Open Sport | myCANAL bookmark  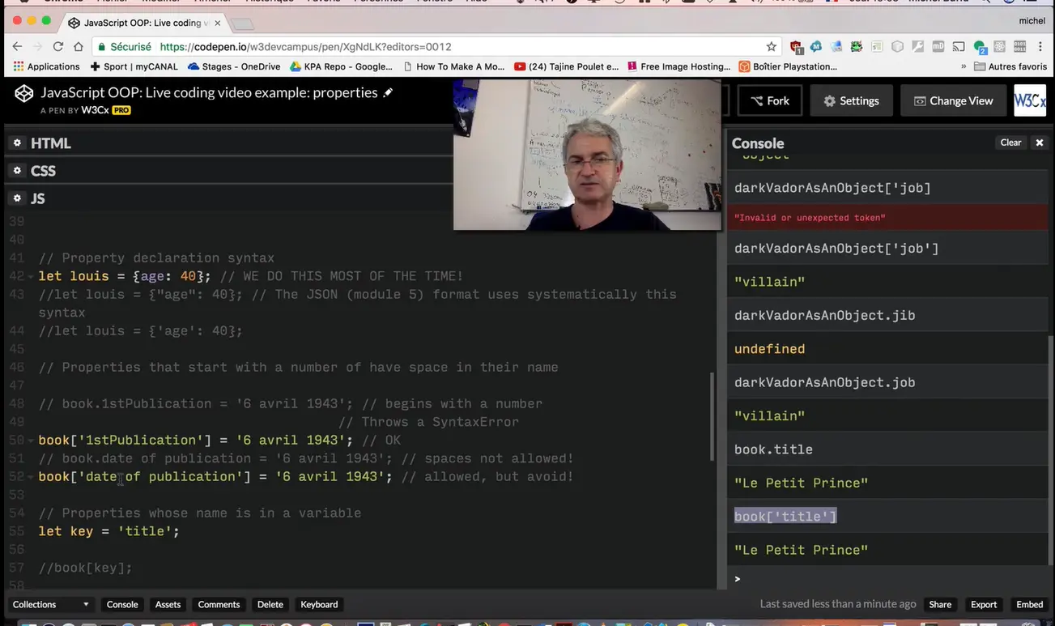pyautogui.click(x=133, y=67)
